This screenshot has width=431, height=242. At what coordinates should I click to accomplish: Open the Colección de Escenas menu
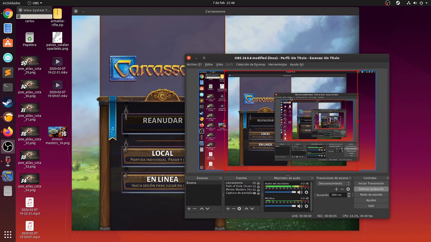(x=251, y=65)
